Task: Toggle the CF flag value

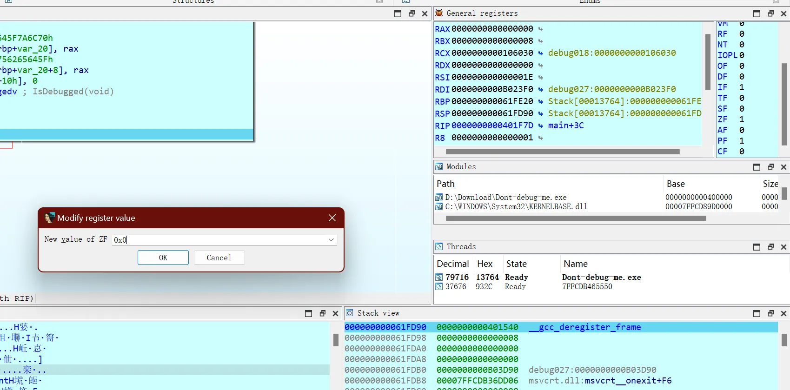Action: tap(742, 152)
